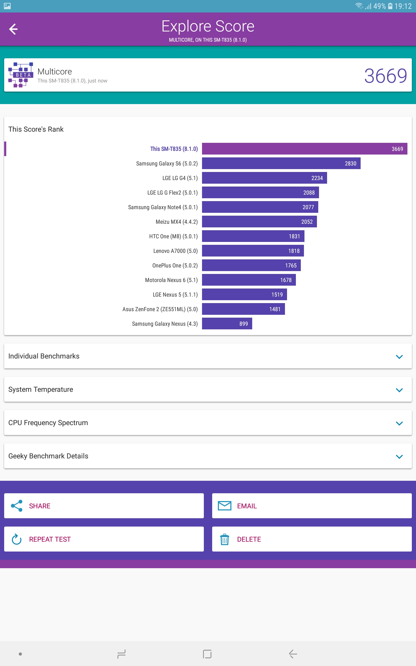This screenshot has height=666, width=416.
Task: Tap the This Score's Rank heading
Action: (36, 129)
